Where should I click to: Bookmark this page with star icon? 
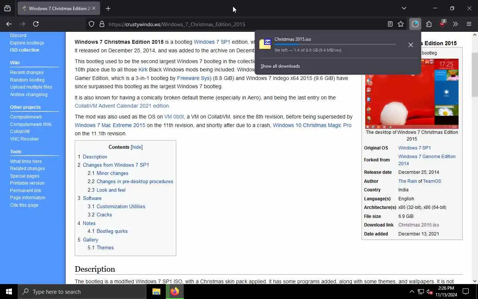tap(401, 24)
